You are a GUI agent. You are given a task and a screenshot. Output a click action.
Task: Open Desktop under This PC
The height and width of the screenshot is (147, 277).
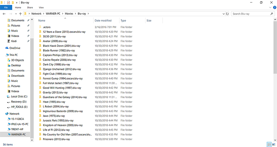click(x=16, y=65)
